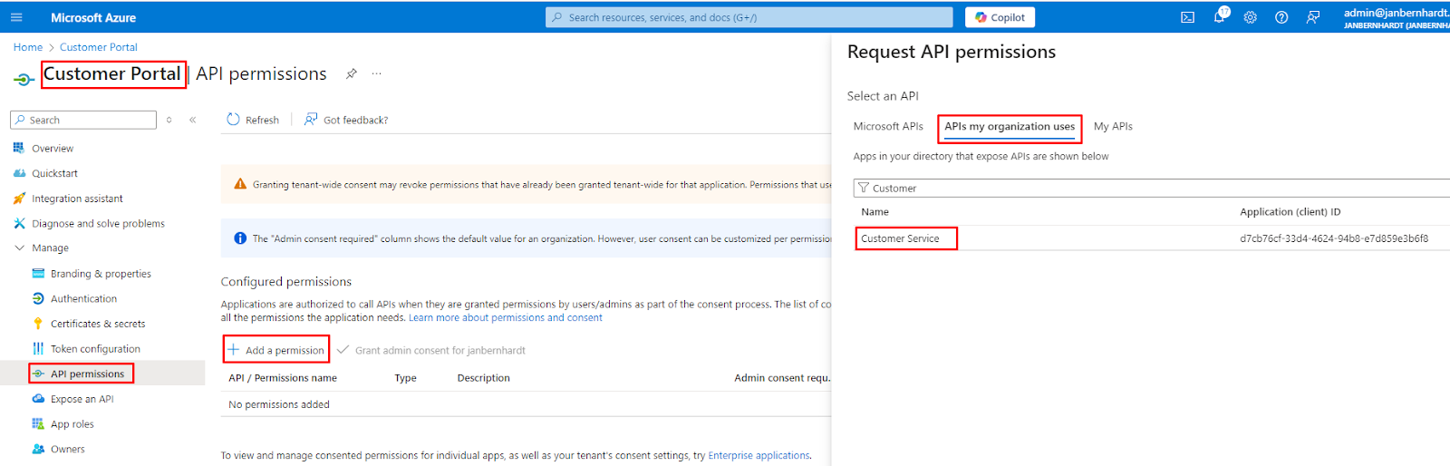
Task: Open the notifications bell icon
Action: (x=1220, y=16)
